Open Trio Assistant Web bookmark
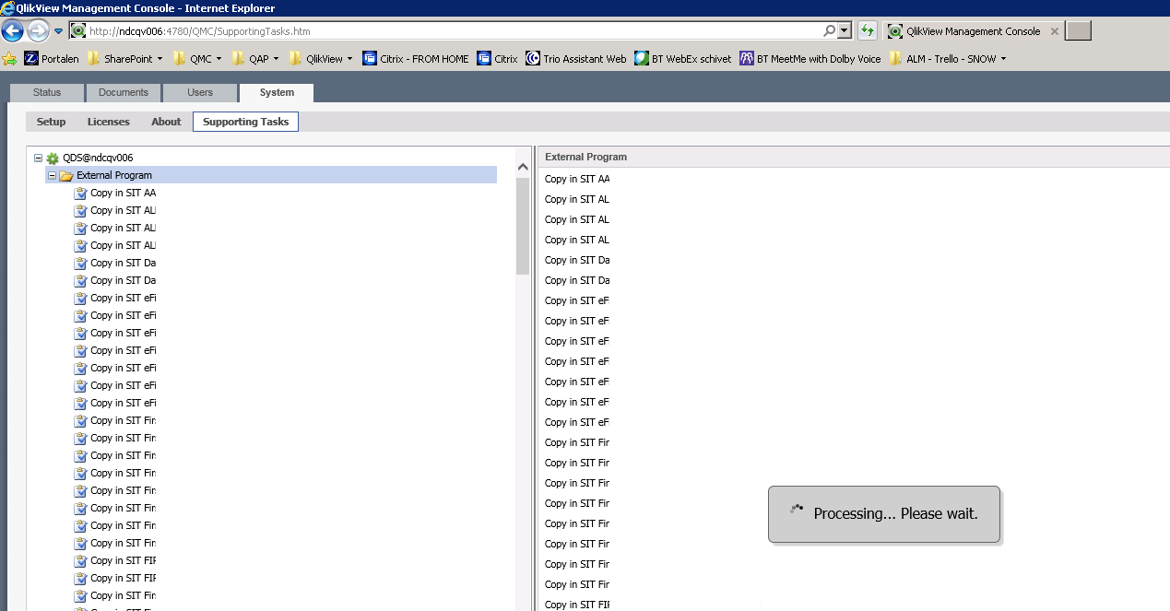The width and height of the screenshot is (1170, 611). point(576,59)
